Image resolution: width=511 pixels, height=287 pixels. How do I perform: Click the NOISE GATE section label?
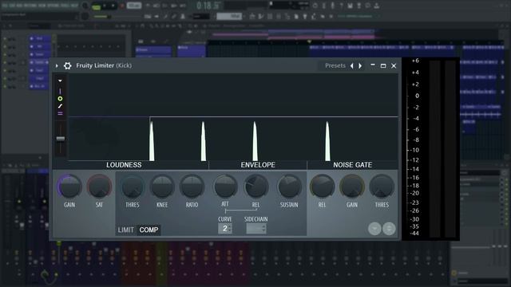click(352, 165)
